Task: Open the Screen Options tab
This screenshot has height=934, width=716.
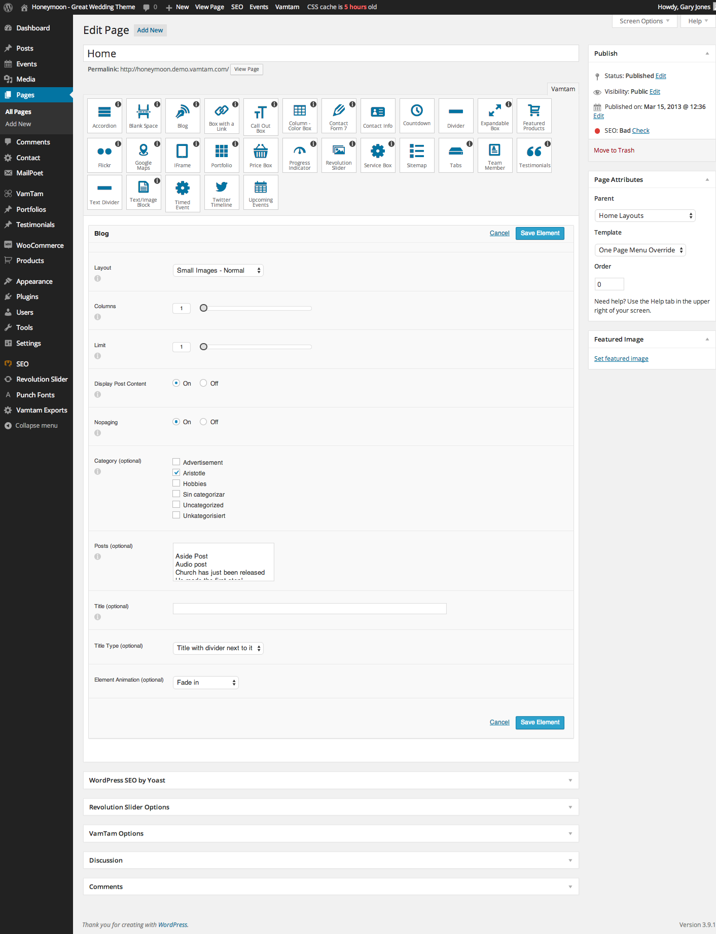Action: point(644,21)
